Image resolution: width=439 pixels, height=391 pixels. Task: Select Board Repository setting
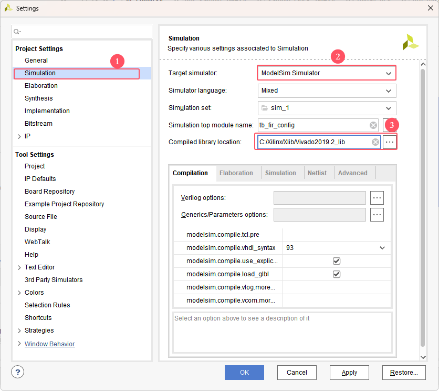click(x=49, y=192)
